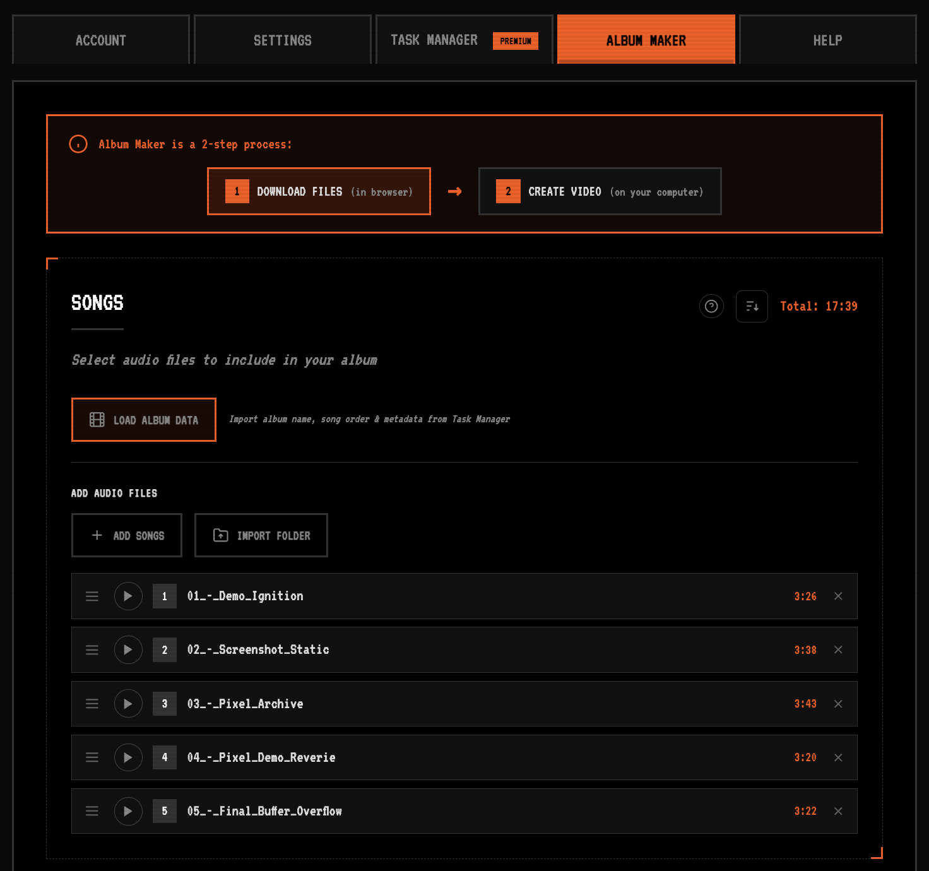The image size is (929, 871).
Task: Open the Help tab
Action: 827,40
